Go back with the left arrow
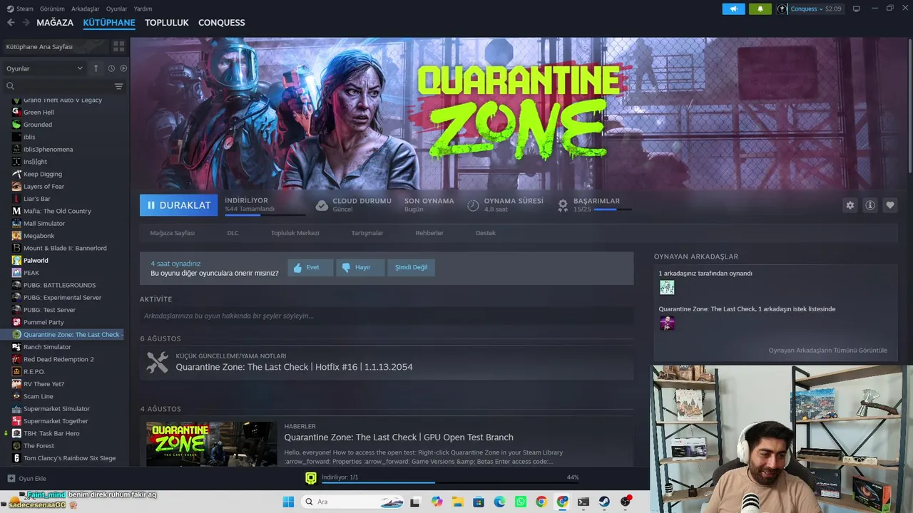Image resolution: width=913 pixels, height=513 pixels. [11, 23]
